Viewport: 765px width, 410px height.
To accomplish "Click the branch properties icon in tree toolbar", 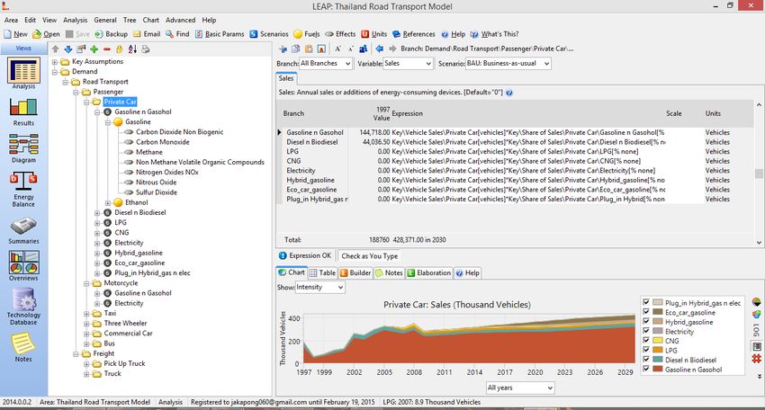I will click(x=81, y=49).
